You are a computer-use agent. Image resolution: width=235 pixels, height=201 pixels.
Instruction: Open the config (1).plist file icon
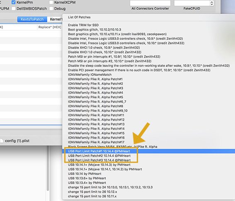pos(2,141)
